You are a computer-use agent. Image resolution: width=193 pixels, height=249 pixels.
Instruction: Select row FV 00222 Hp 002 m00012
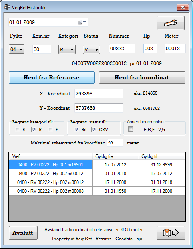(x=97, y=173)
